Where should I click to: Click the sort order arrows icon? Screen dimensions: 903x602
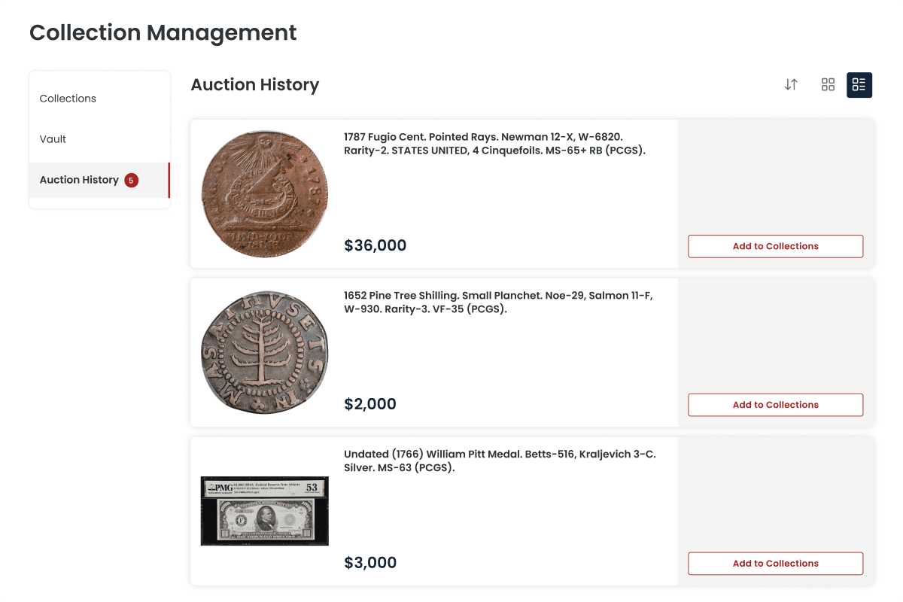791,85
